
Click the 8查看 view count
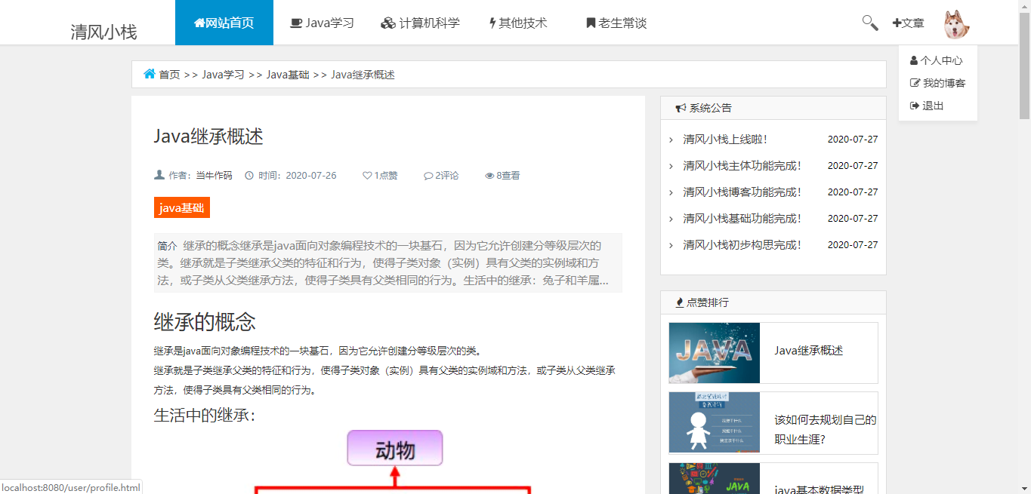(x=502, y=176)
